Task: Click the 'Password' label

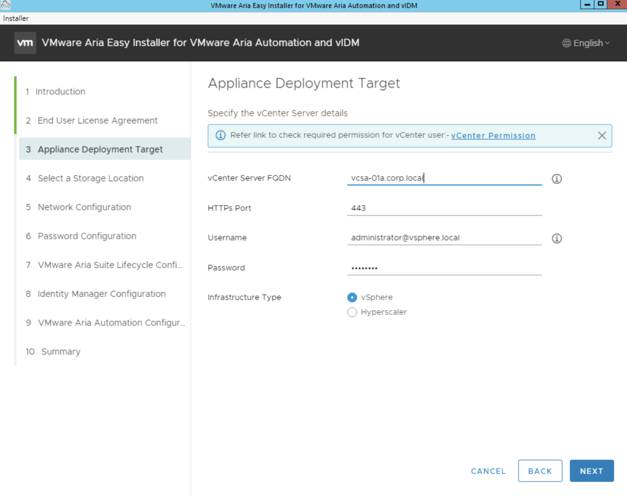Action: coord(227,268)
